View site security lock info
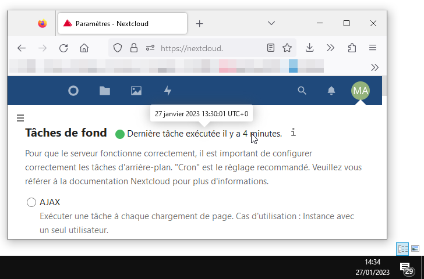Image resolution: width=424 pixels, height=279 pixels. (x=134, y=48)
